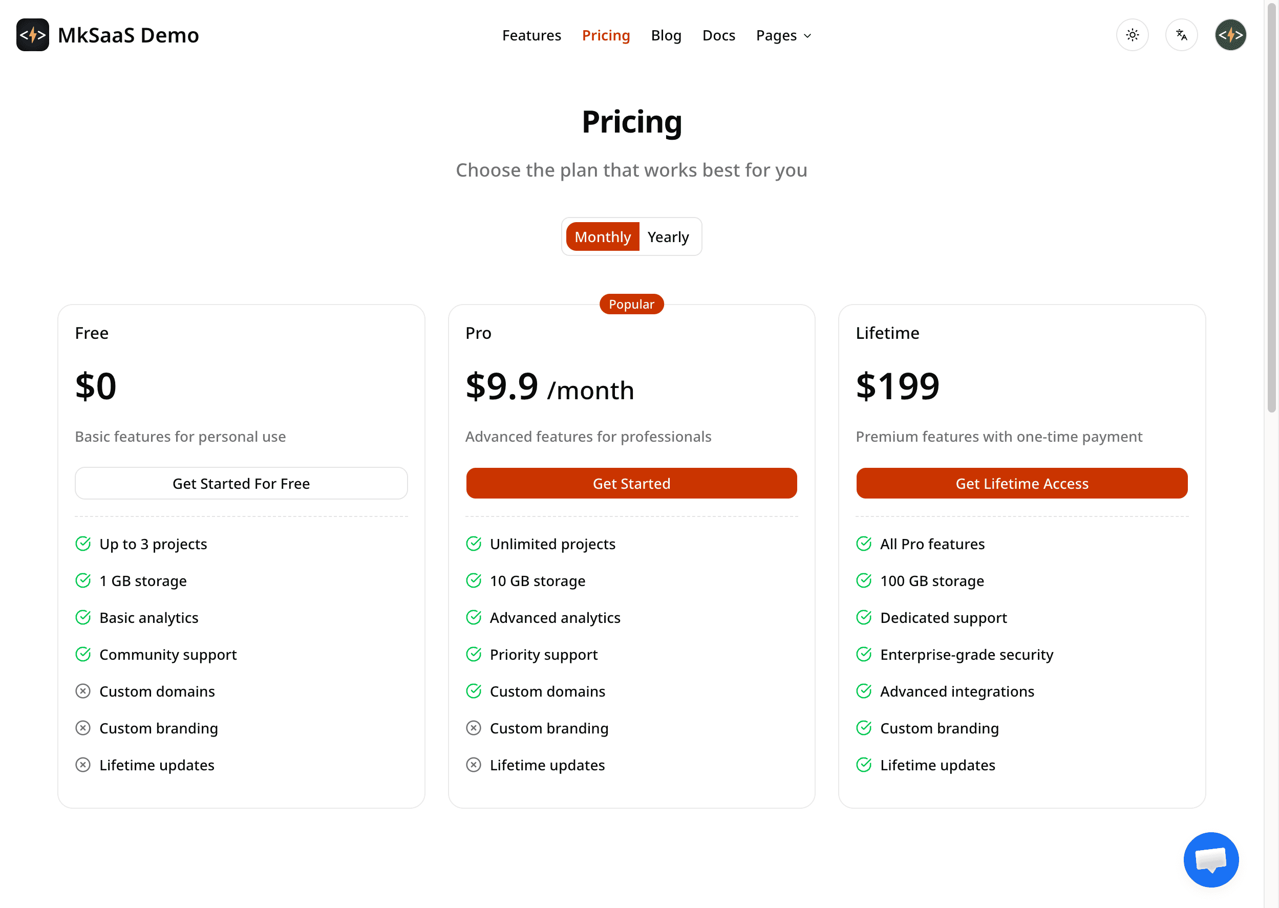Click the cross icon beside Lifetime updates
This screenshot has height=908, width=1279.
[x=83, y=765]
